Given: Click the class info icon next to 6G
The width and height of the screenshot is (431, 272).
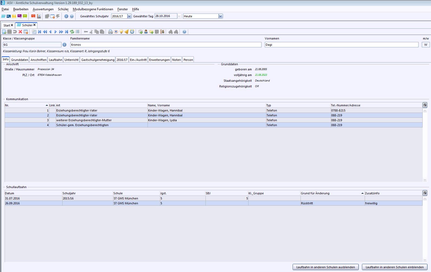Looking at the screenshot, I should coord(64,45).
